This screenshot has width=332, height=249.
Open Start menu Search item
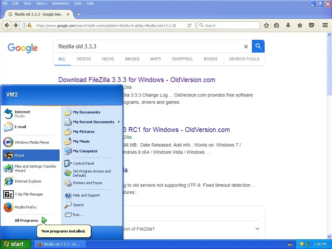coord(92,205)
